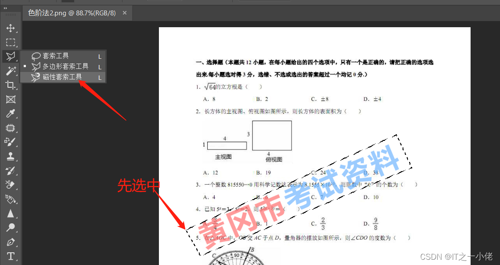Select the Magic Wand tool
Image resolution: width=500 pixels, height=265 pixels.
[x=11, y=71]
